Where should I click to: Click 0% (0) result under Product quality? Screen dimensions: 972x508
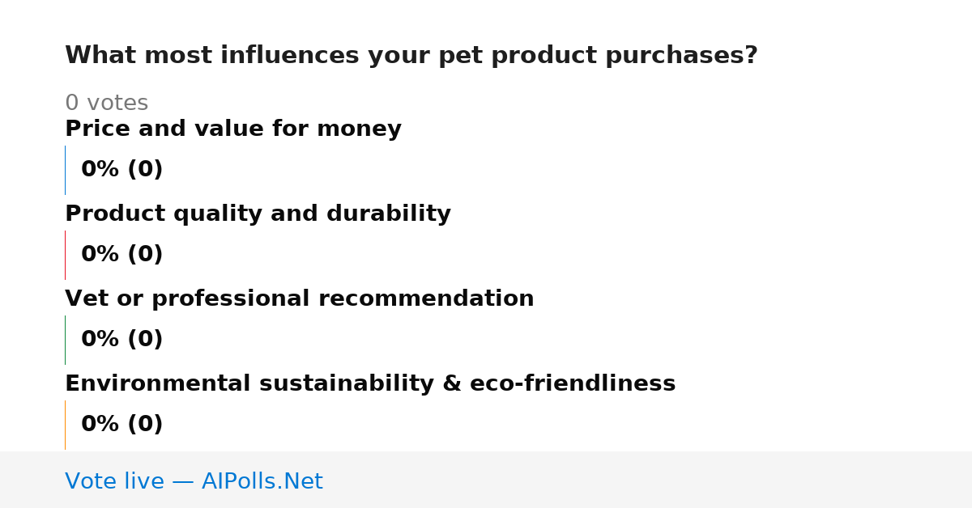point(122,255)
